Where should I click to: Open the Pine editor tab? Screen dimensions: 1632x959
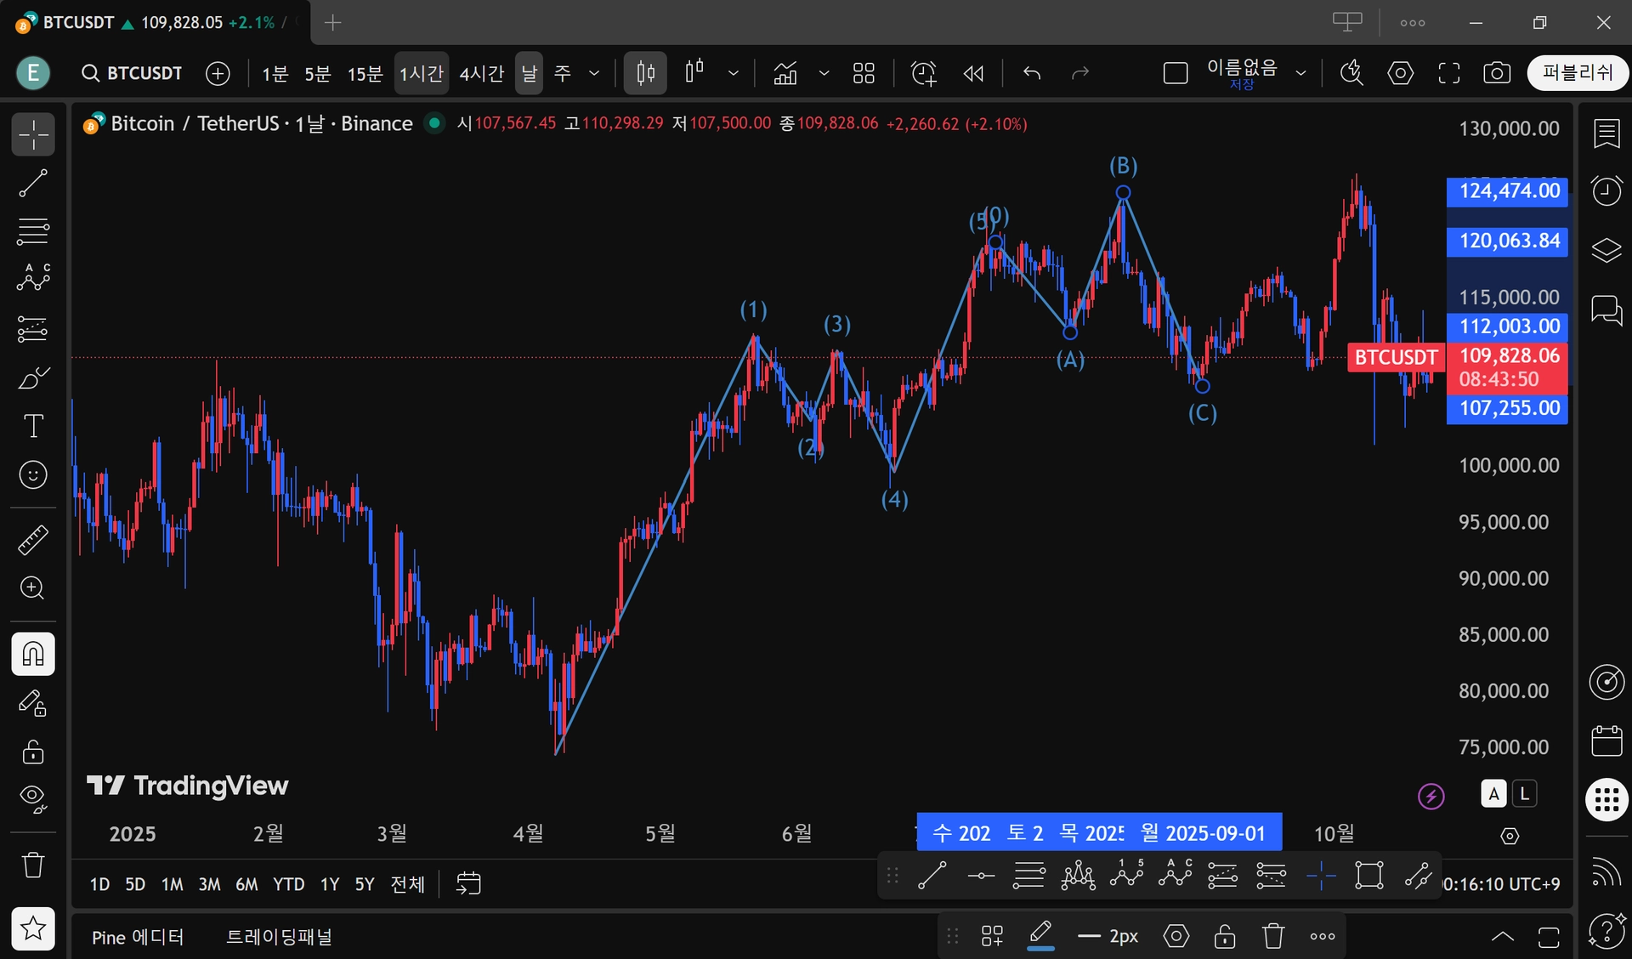pyautogui.click(x=138, y=937)
